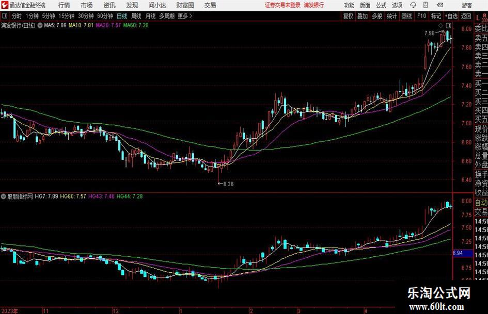
Task: Click the headset customer service icon
Action: (x=413, y=5)
